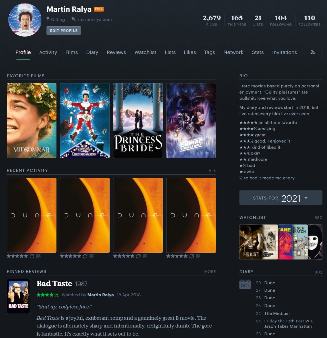Click rewatch icon under the rightmost Dune poster
The image size is (327, 338).
(192, 256)
